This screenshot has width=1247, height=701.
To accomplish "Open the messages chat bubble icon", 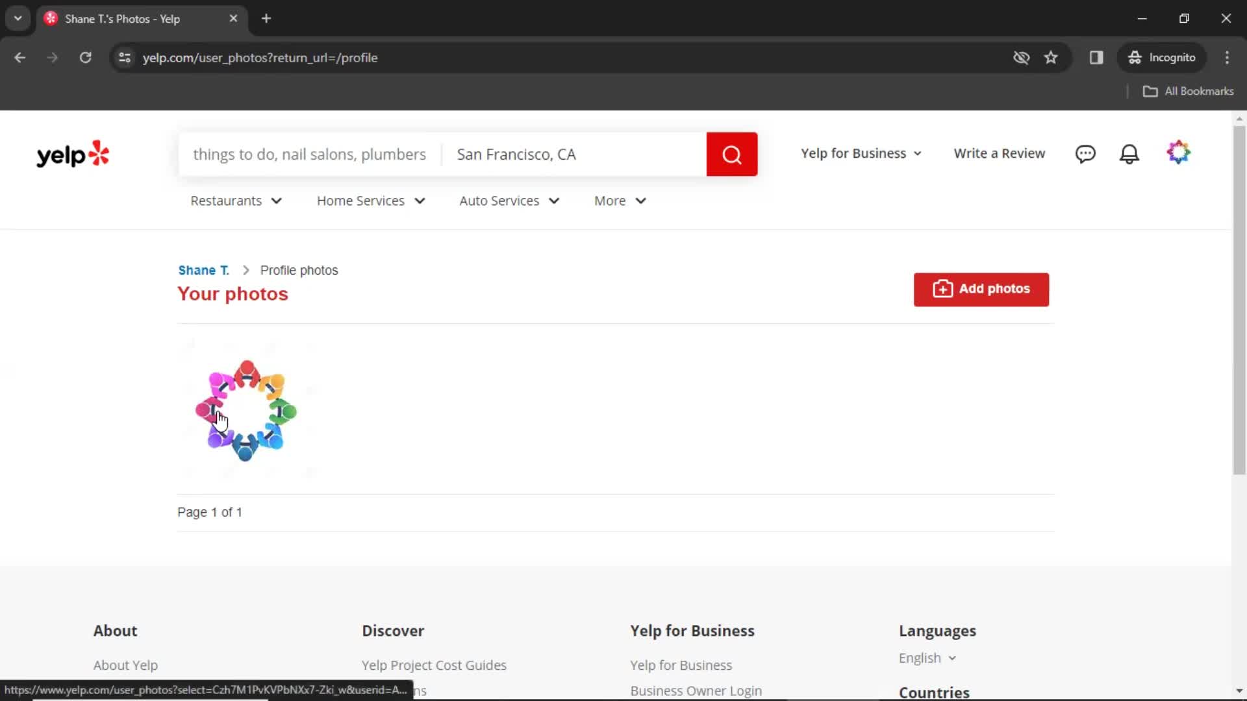I will (1085, 154).
